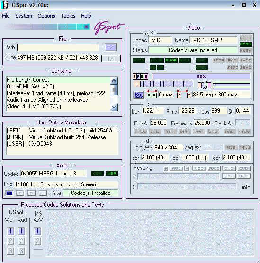
Task: Click the PROG progressive indicator
Action: click(141, 131)
